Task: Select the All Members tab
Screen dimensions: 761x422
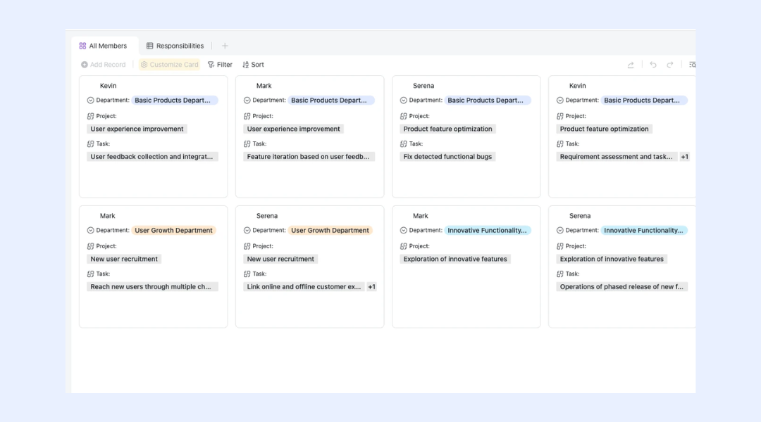Action: click(103, 46)
